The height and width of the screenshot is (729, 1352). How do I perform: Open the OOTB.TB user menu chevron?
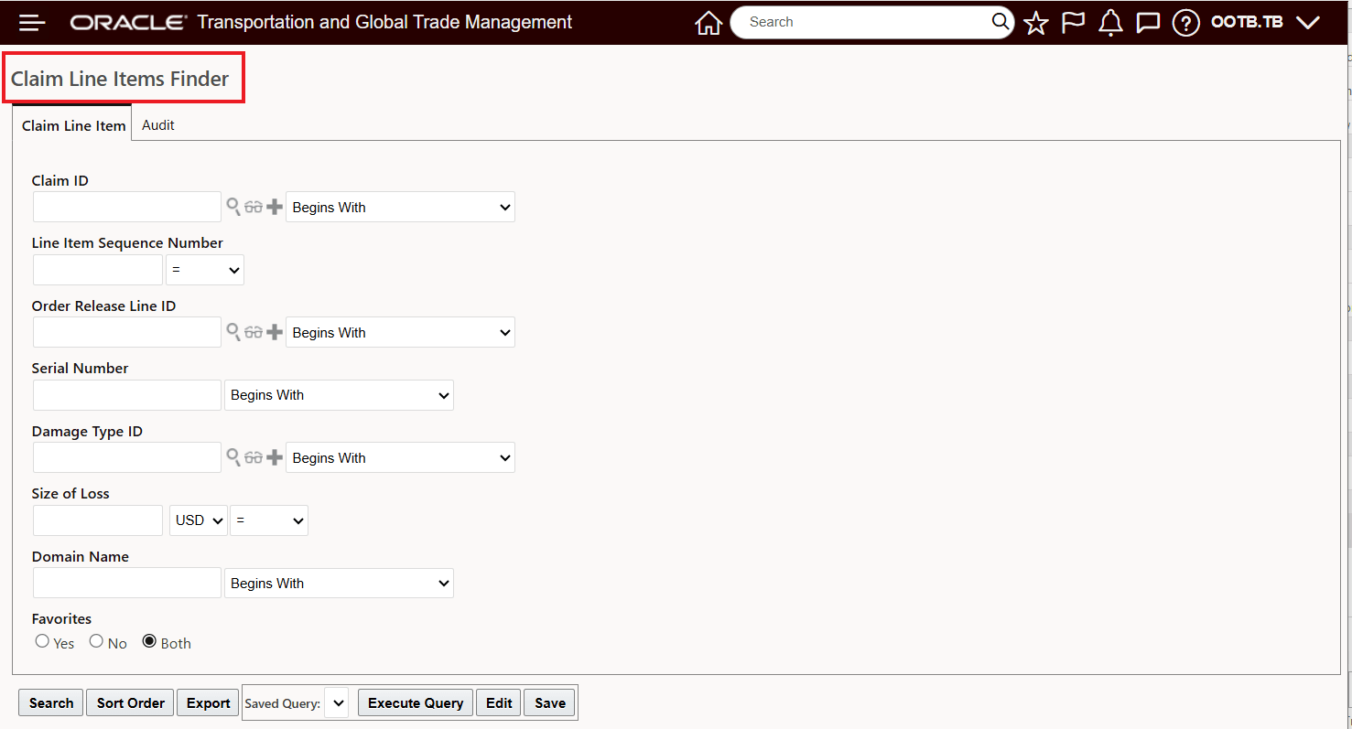coord(1308,22)
